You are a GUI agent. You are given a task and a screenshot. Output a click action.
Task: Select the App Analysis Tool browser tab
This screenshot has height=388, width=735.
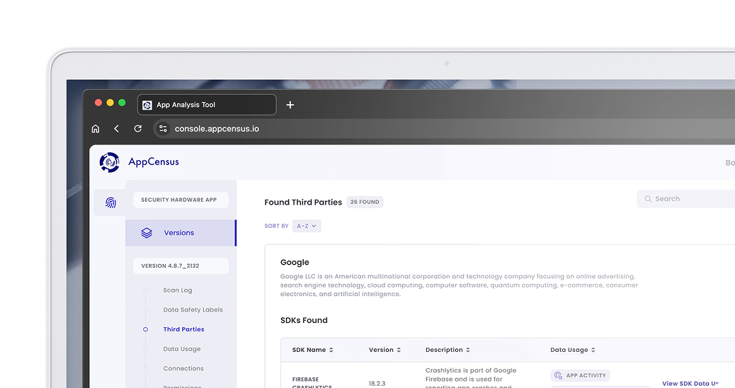point(207,105)
